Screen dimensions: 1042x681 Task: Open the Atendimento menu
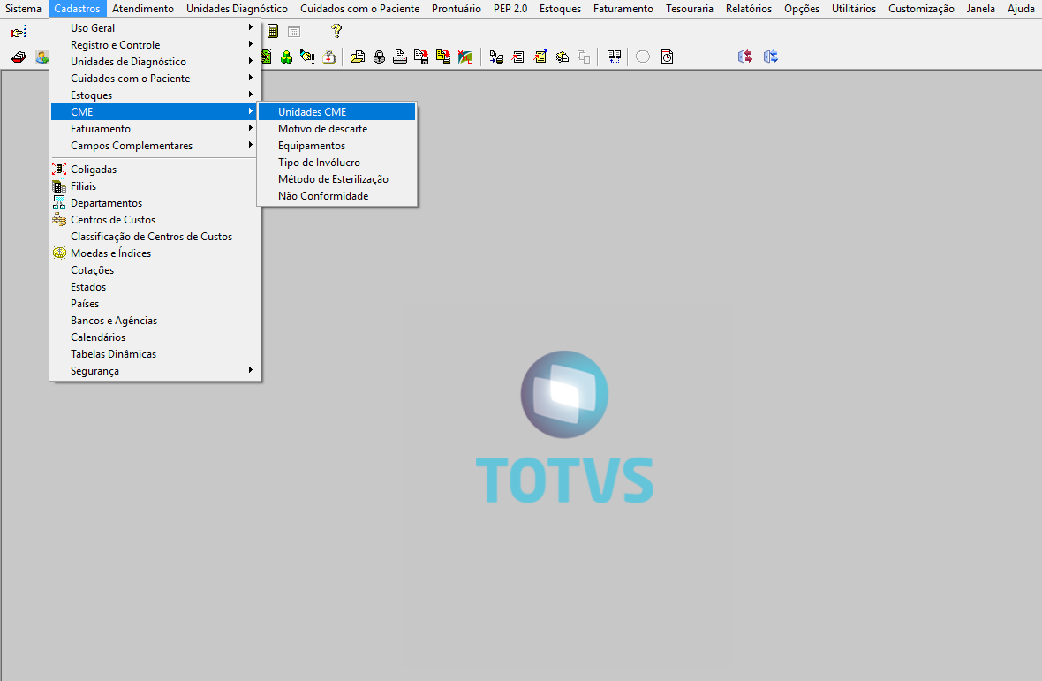[x=143, y=9]
